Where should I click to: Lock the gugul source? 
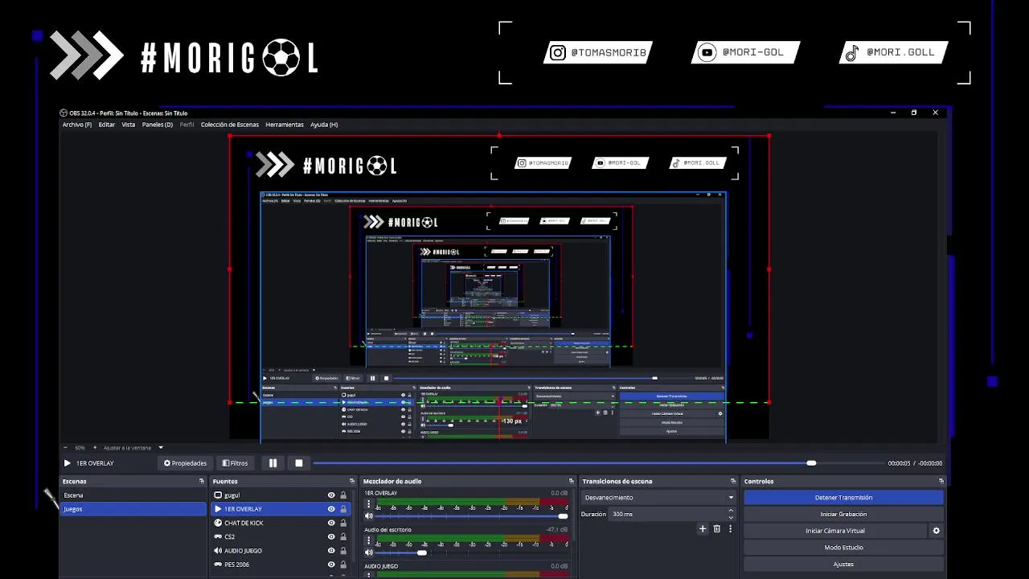343,495
